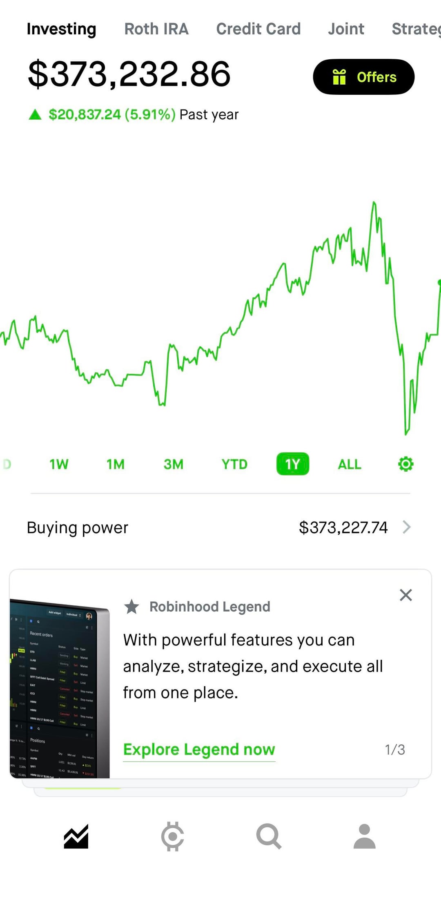Click the Explore Legend now link
Image resolution: width=441 pixels, height=898 pixels.
pos(199,750)
